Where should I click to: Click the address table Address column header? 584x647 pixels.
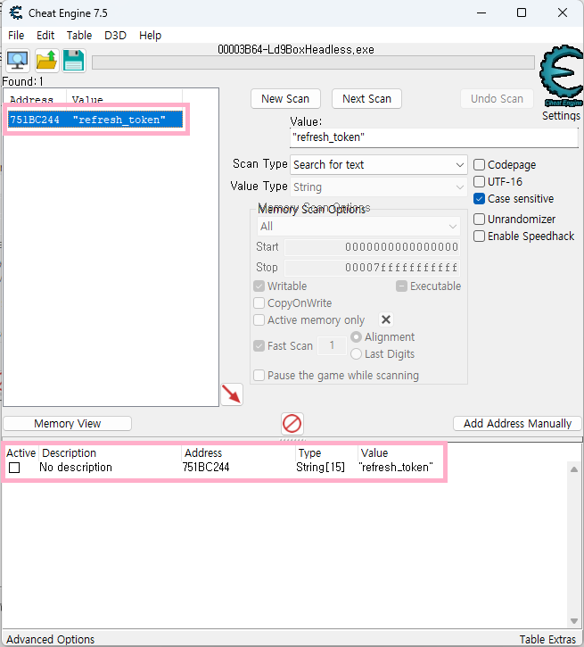point(203,453)
